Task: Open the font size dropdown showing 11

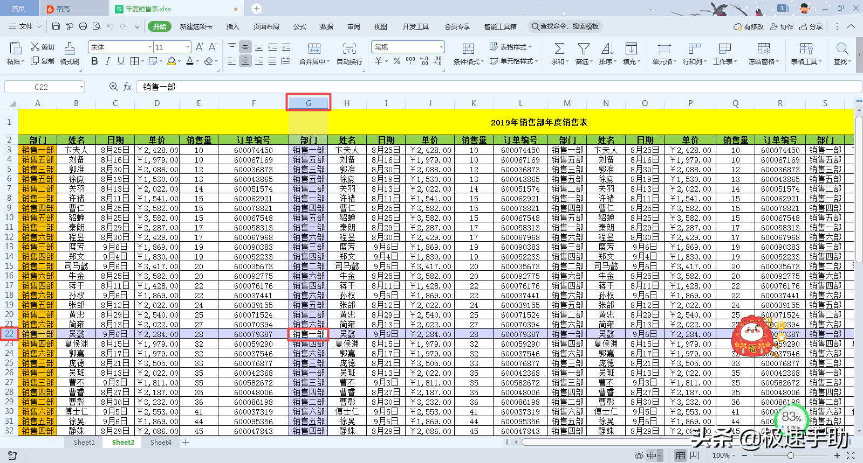Action: 188,47
